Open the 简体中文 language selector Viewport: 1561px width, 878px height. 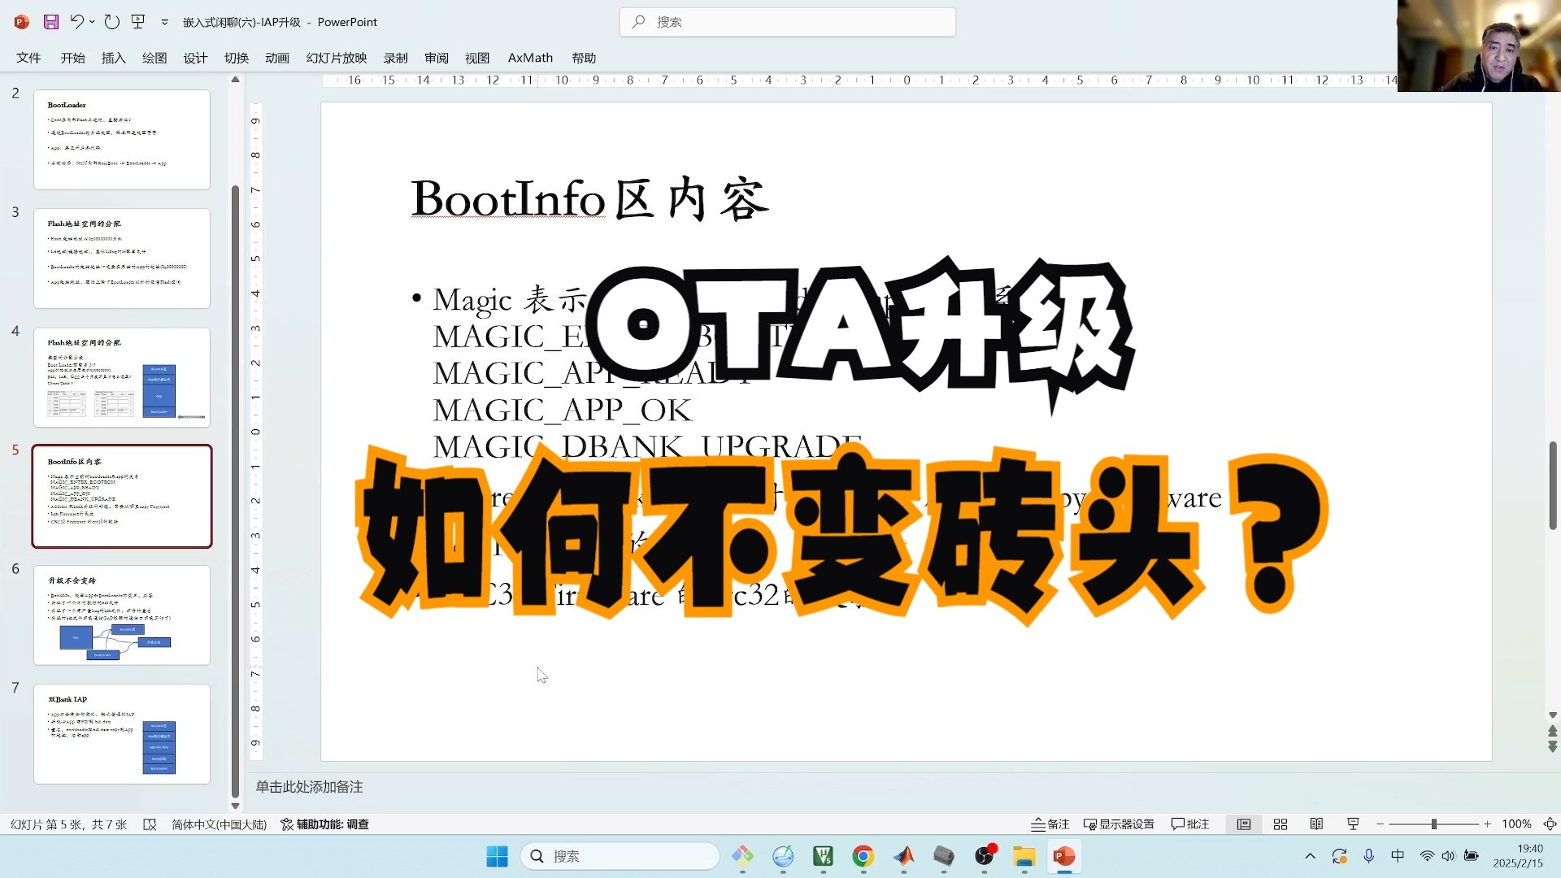point(218,824)
